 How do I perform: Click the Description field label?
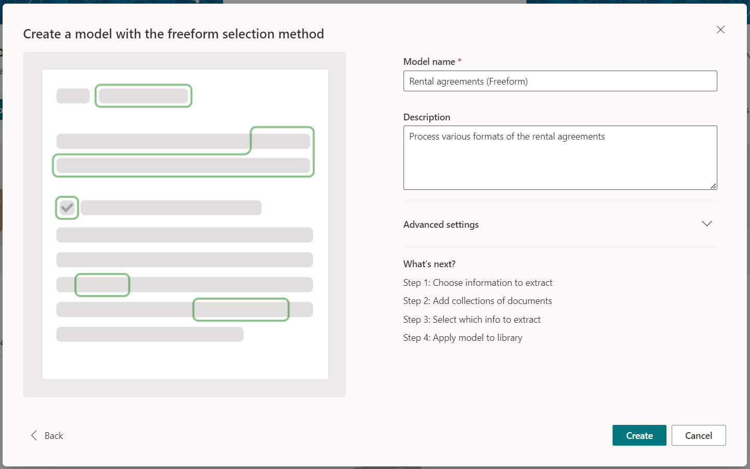[427, 117]
